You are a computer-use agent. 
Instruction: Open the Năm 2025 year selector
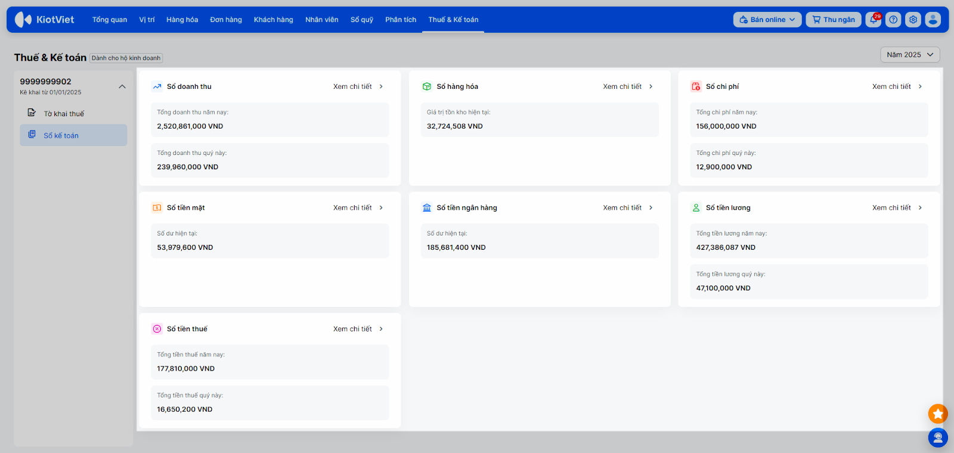coord(910,55)
